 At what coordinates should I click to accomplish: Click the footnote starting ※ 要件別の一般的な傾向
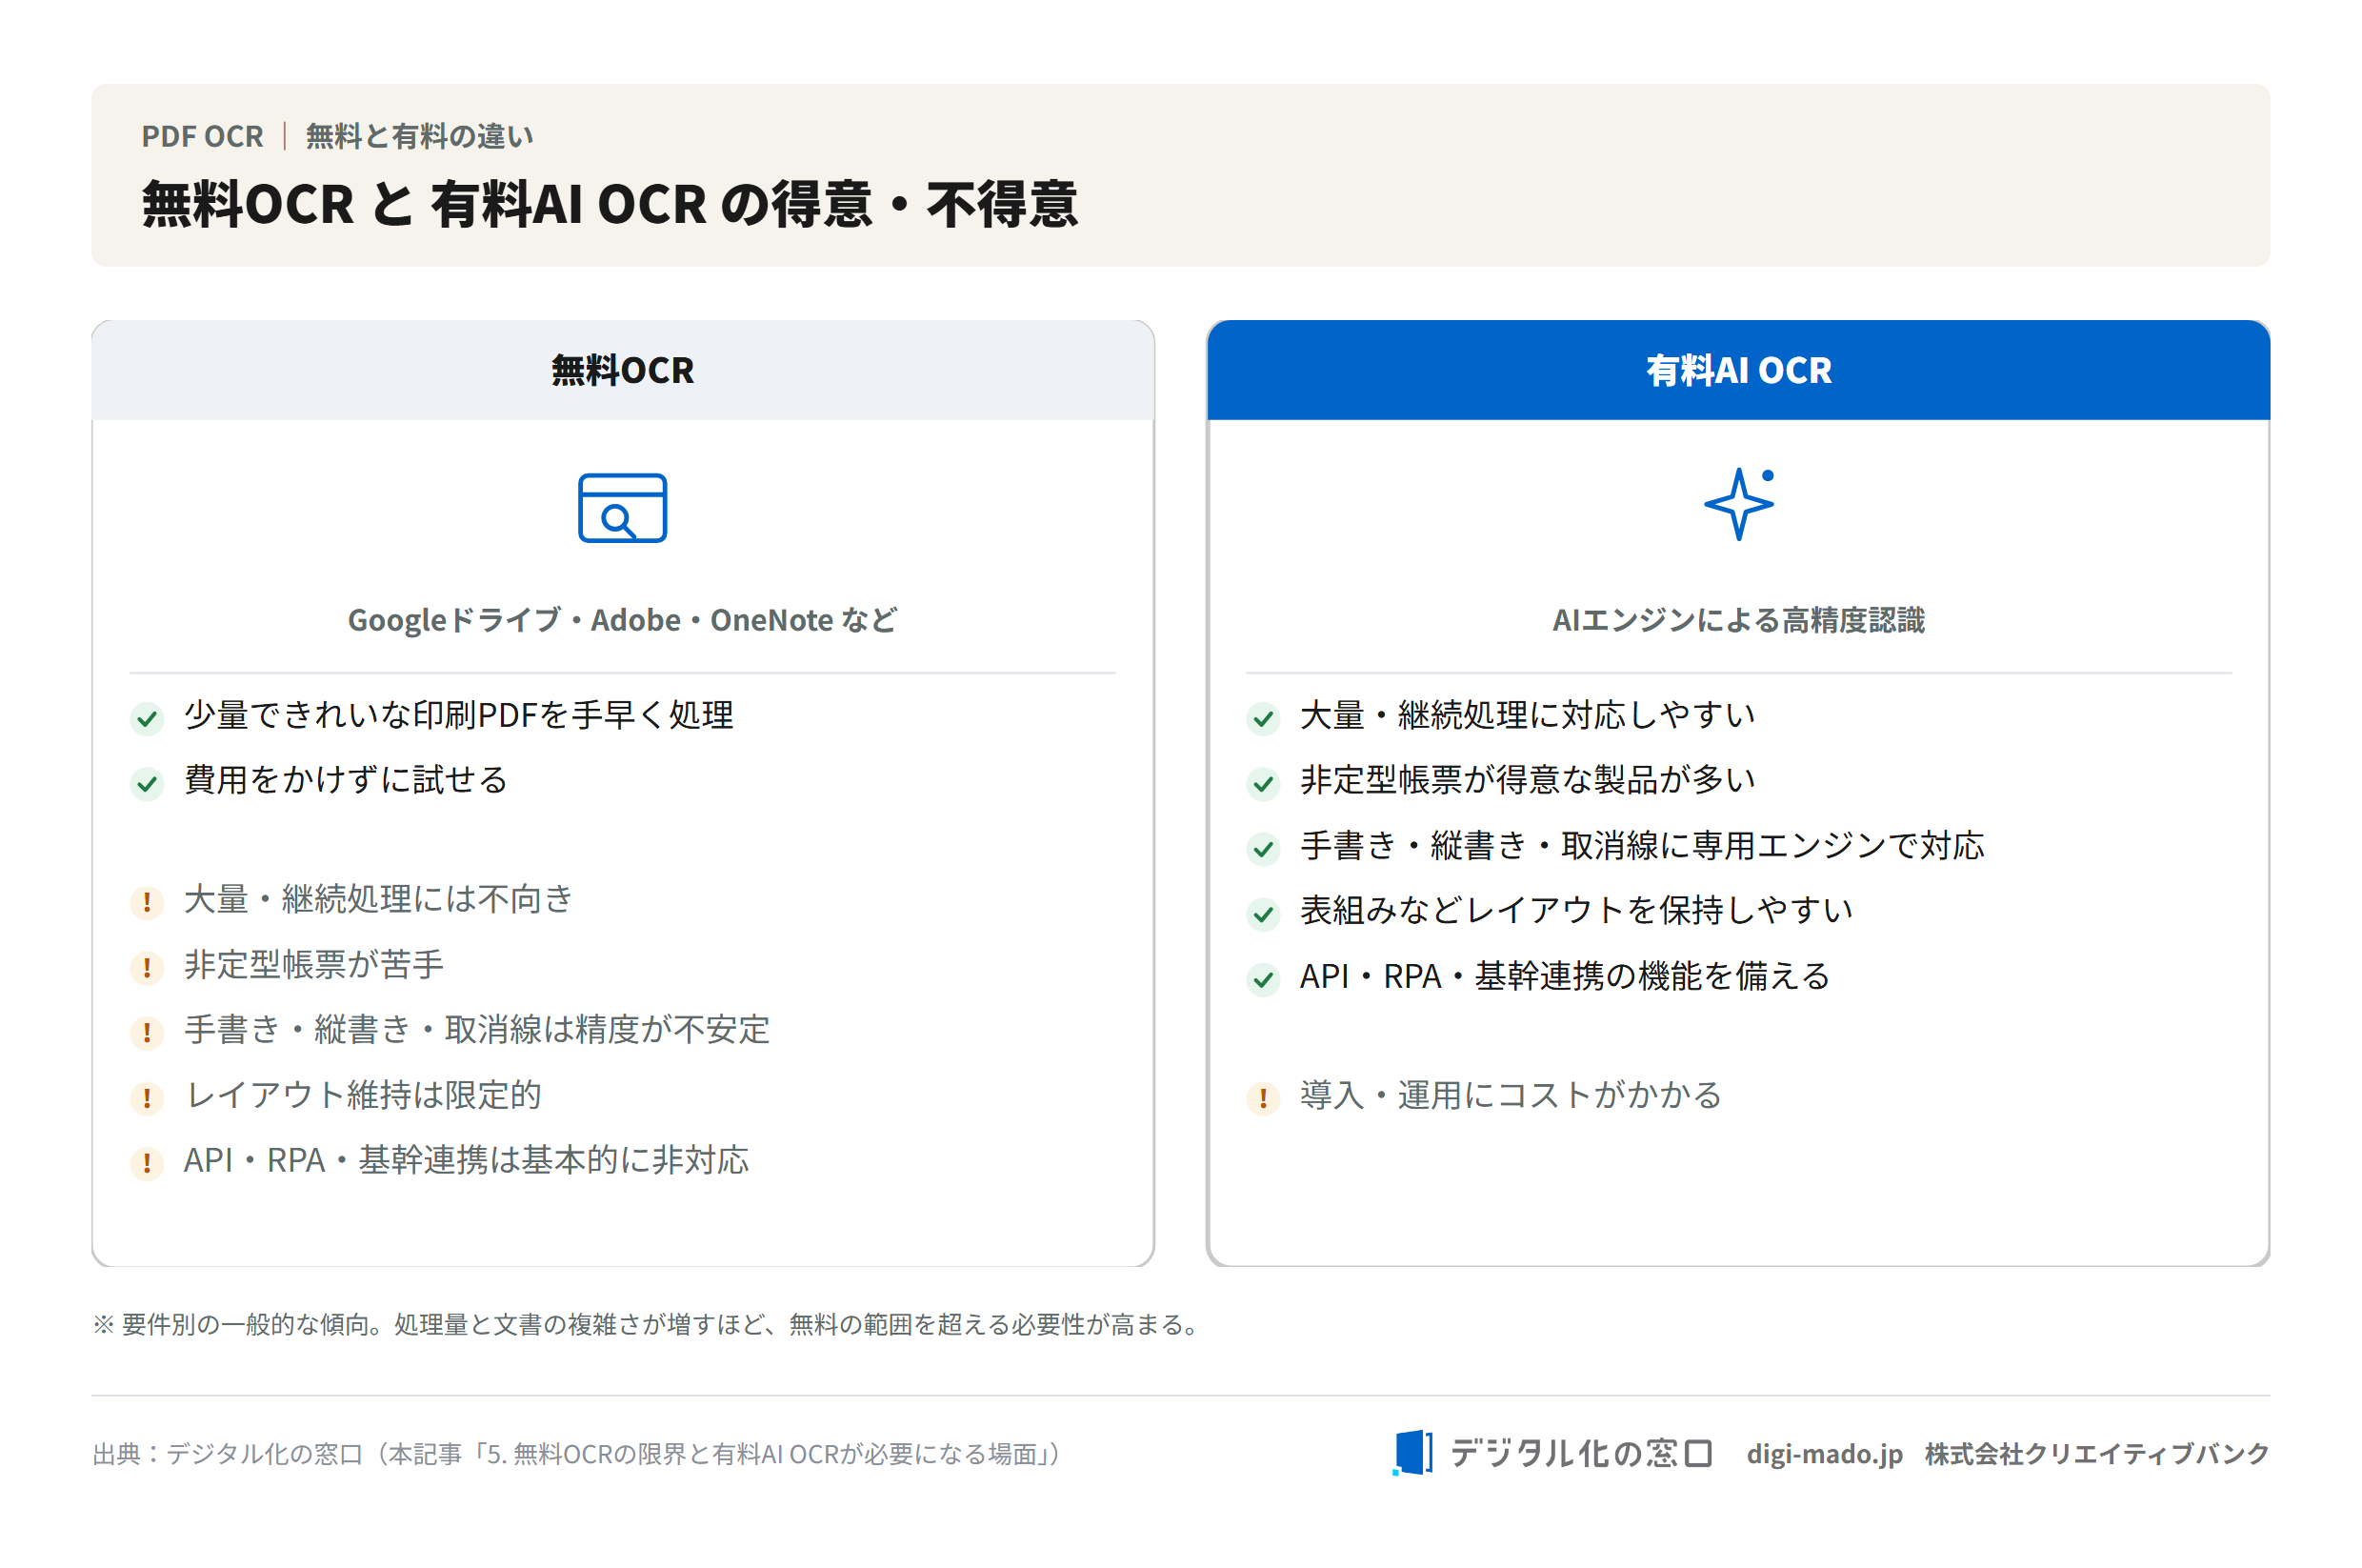coord(649,1324)
